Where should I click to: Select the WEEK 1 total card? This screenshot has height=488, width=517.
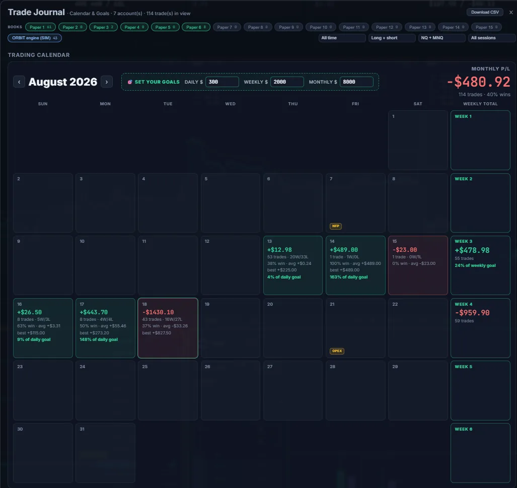(480, 140)
